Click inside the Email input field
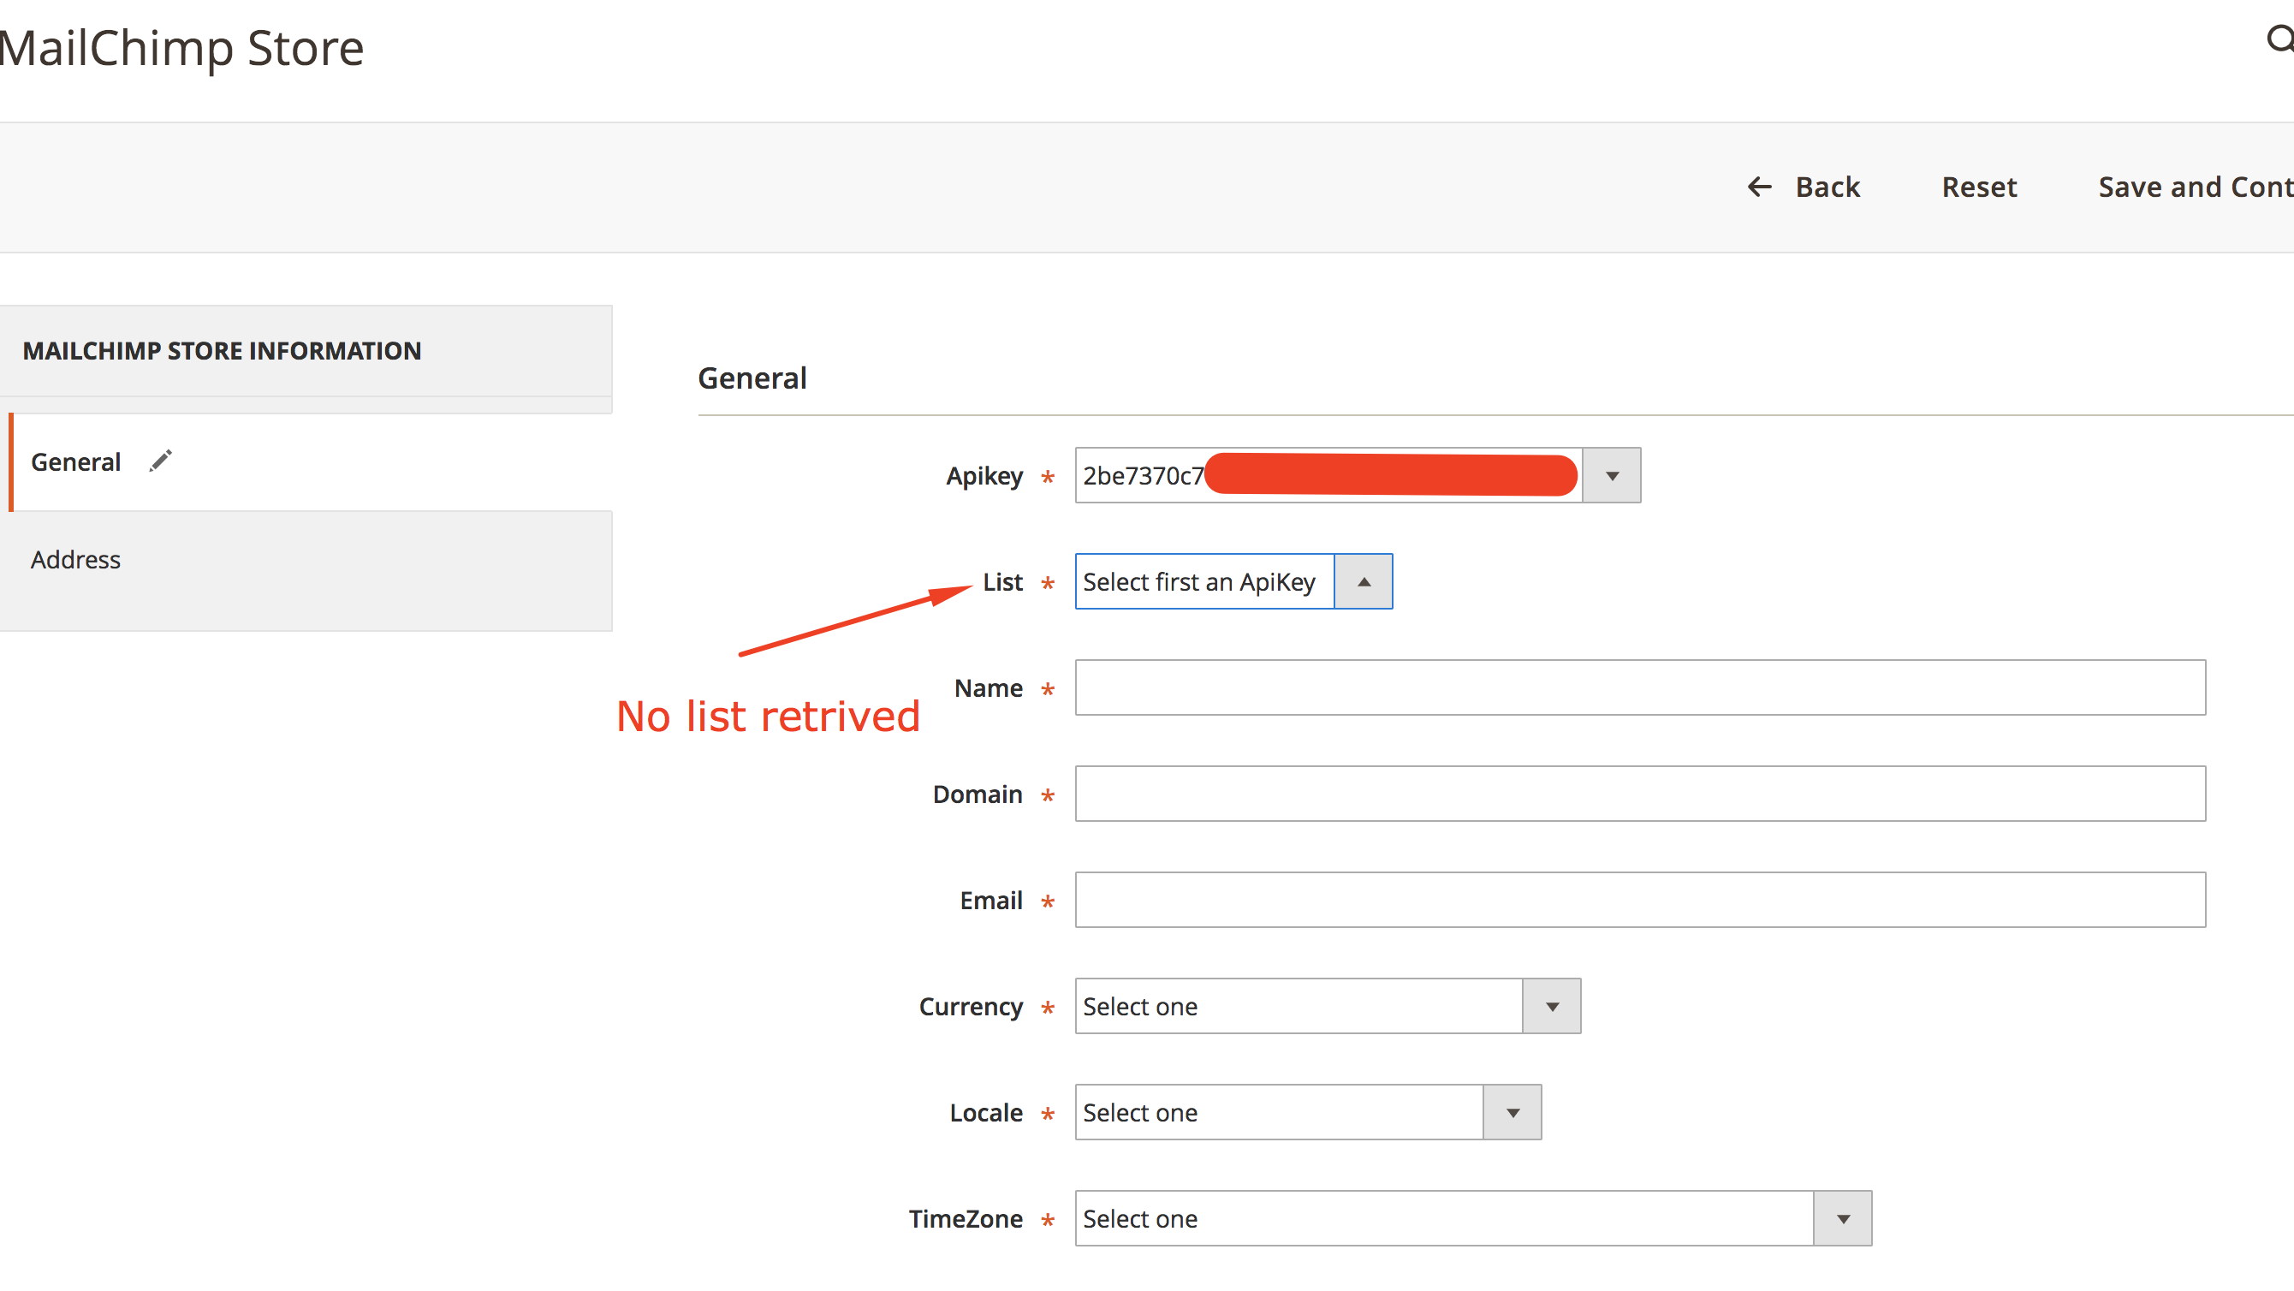The width and height of the screenshot is (2294, 1291). coord(1638,900)
